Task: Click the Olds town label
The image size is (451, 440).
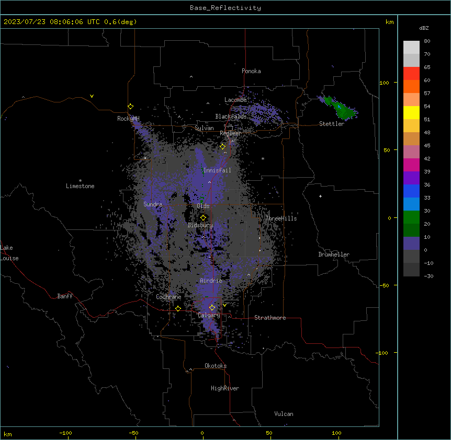Action: pos(203,206)
